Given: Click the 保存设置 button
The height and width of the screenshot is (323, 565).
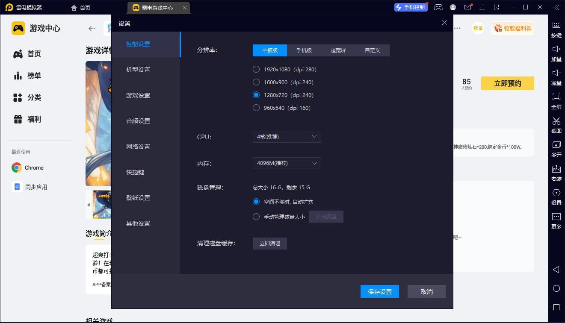Looking at the screenshot, I should click(379, 291).
